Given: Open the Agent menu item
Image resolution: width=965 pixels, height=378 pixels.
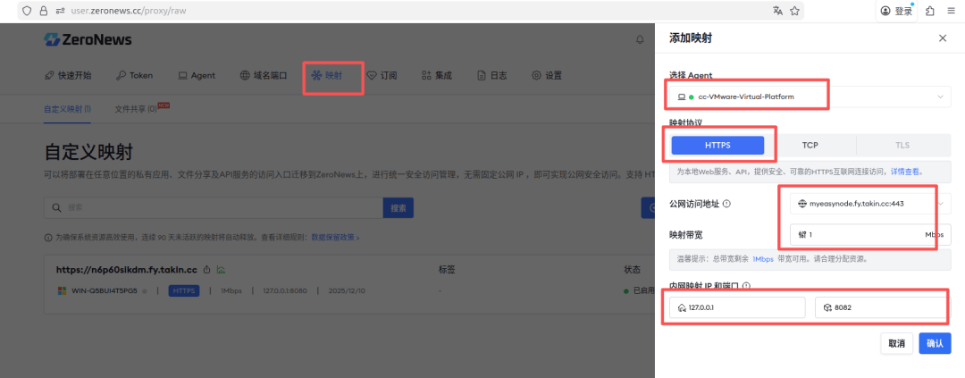Looking at the screenshot, I should (197, 76).
